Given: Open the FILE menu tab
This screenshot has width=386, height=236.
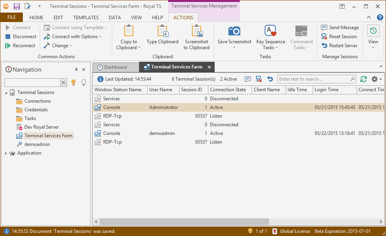Looking at the screenshot, I should tap(11, 17).
